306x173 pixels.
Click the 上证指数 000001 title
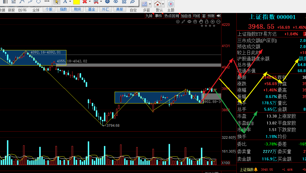pos(273,17)
